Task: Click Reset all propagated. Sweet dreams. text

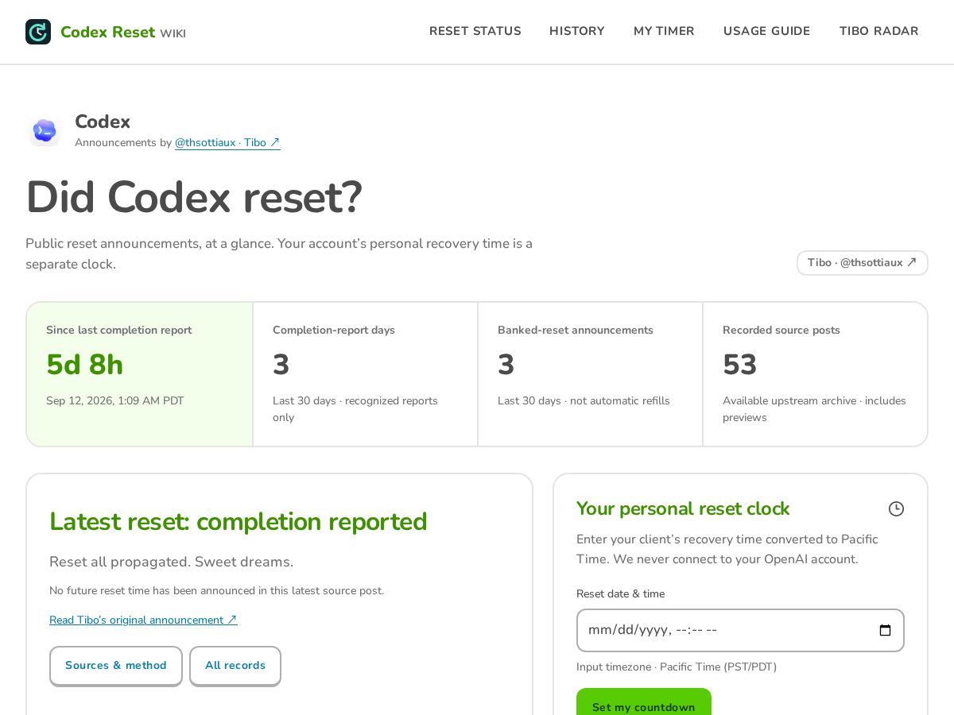Action: pyautogui.click(x=171, y=562)
